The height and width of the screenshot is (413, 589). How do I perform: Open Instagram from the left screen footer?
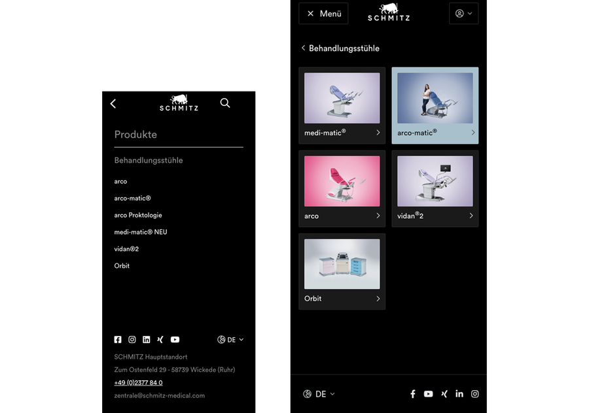pyautogui.click(x=132, y=339)
